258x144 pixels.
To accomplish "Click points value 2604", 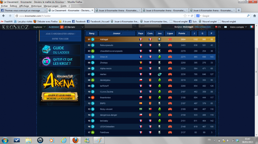I will (183, 39).
